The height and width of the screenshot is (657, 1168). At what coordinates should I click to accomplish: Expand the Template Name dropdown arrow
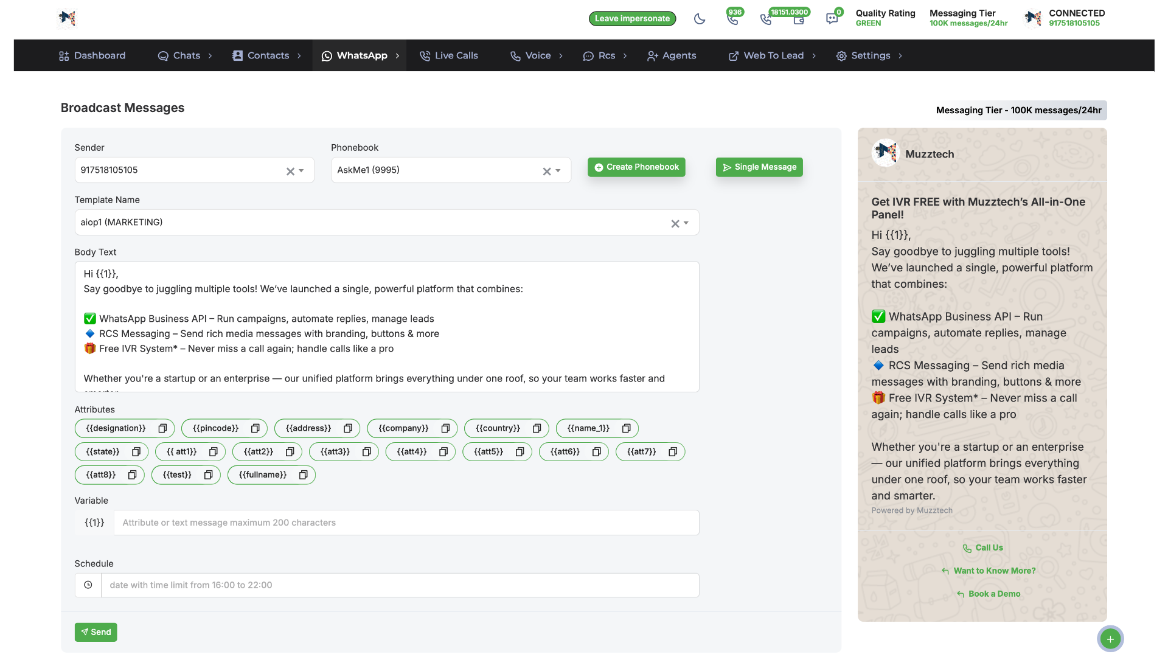coord(686,223)
